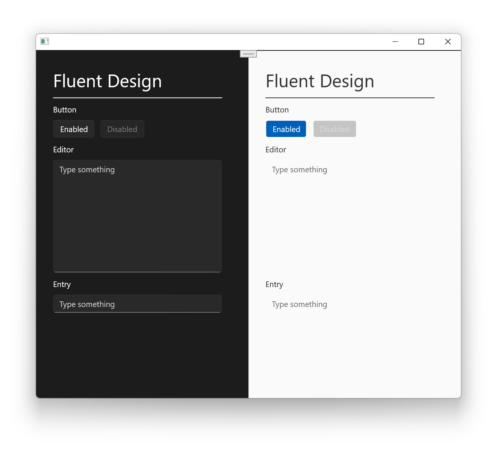Click the Editor section label in dark panel
The image size is (503, 465).
click(63, 149)
